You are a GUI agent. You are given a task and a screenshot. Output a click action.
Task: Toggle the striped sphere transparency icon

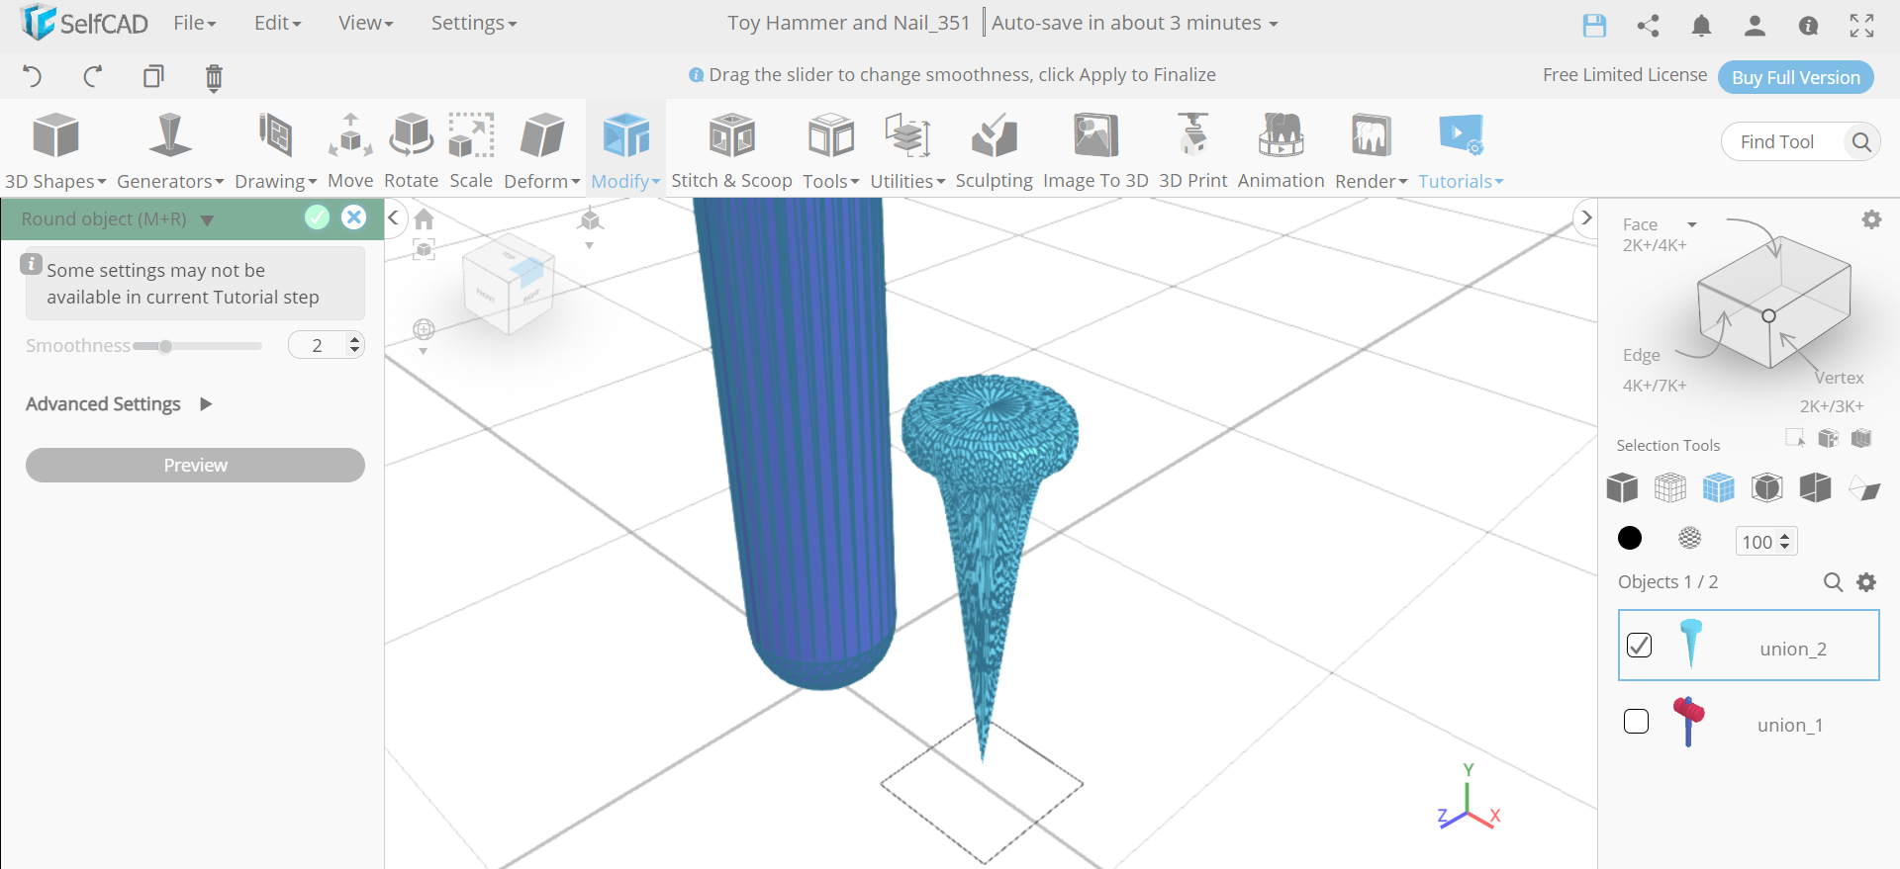coord(1690,538)
